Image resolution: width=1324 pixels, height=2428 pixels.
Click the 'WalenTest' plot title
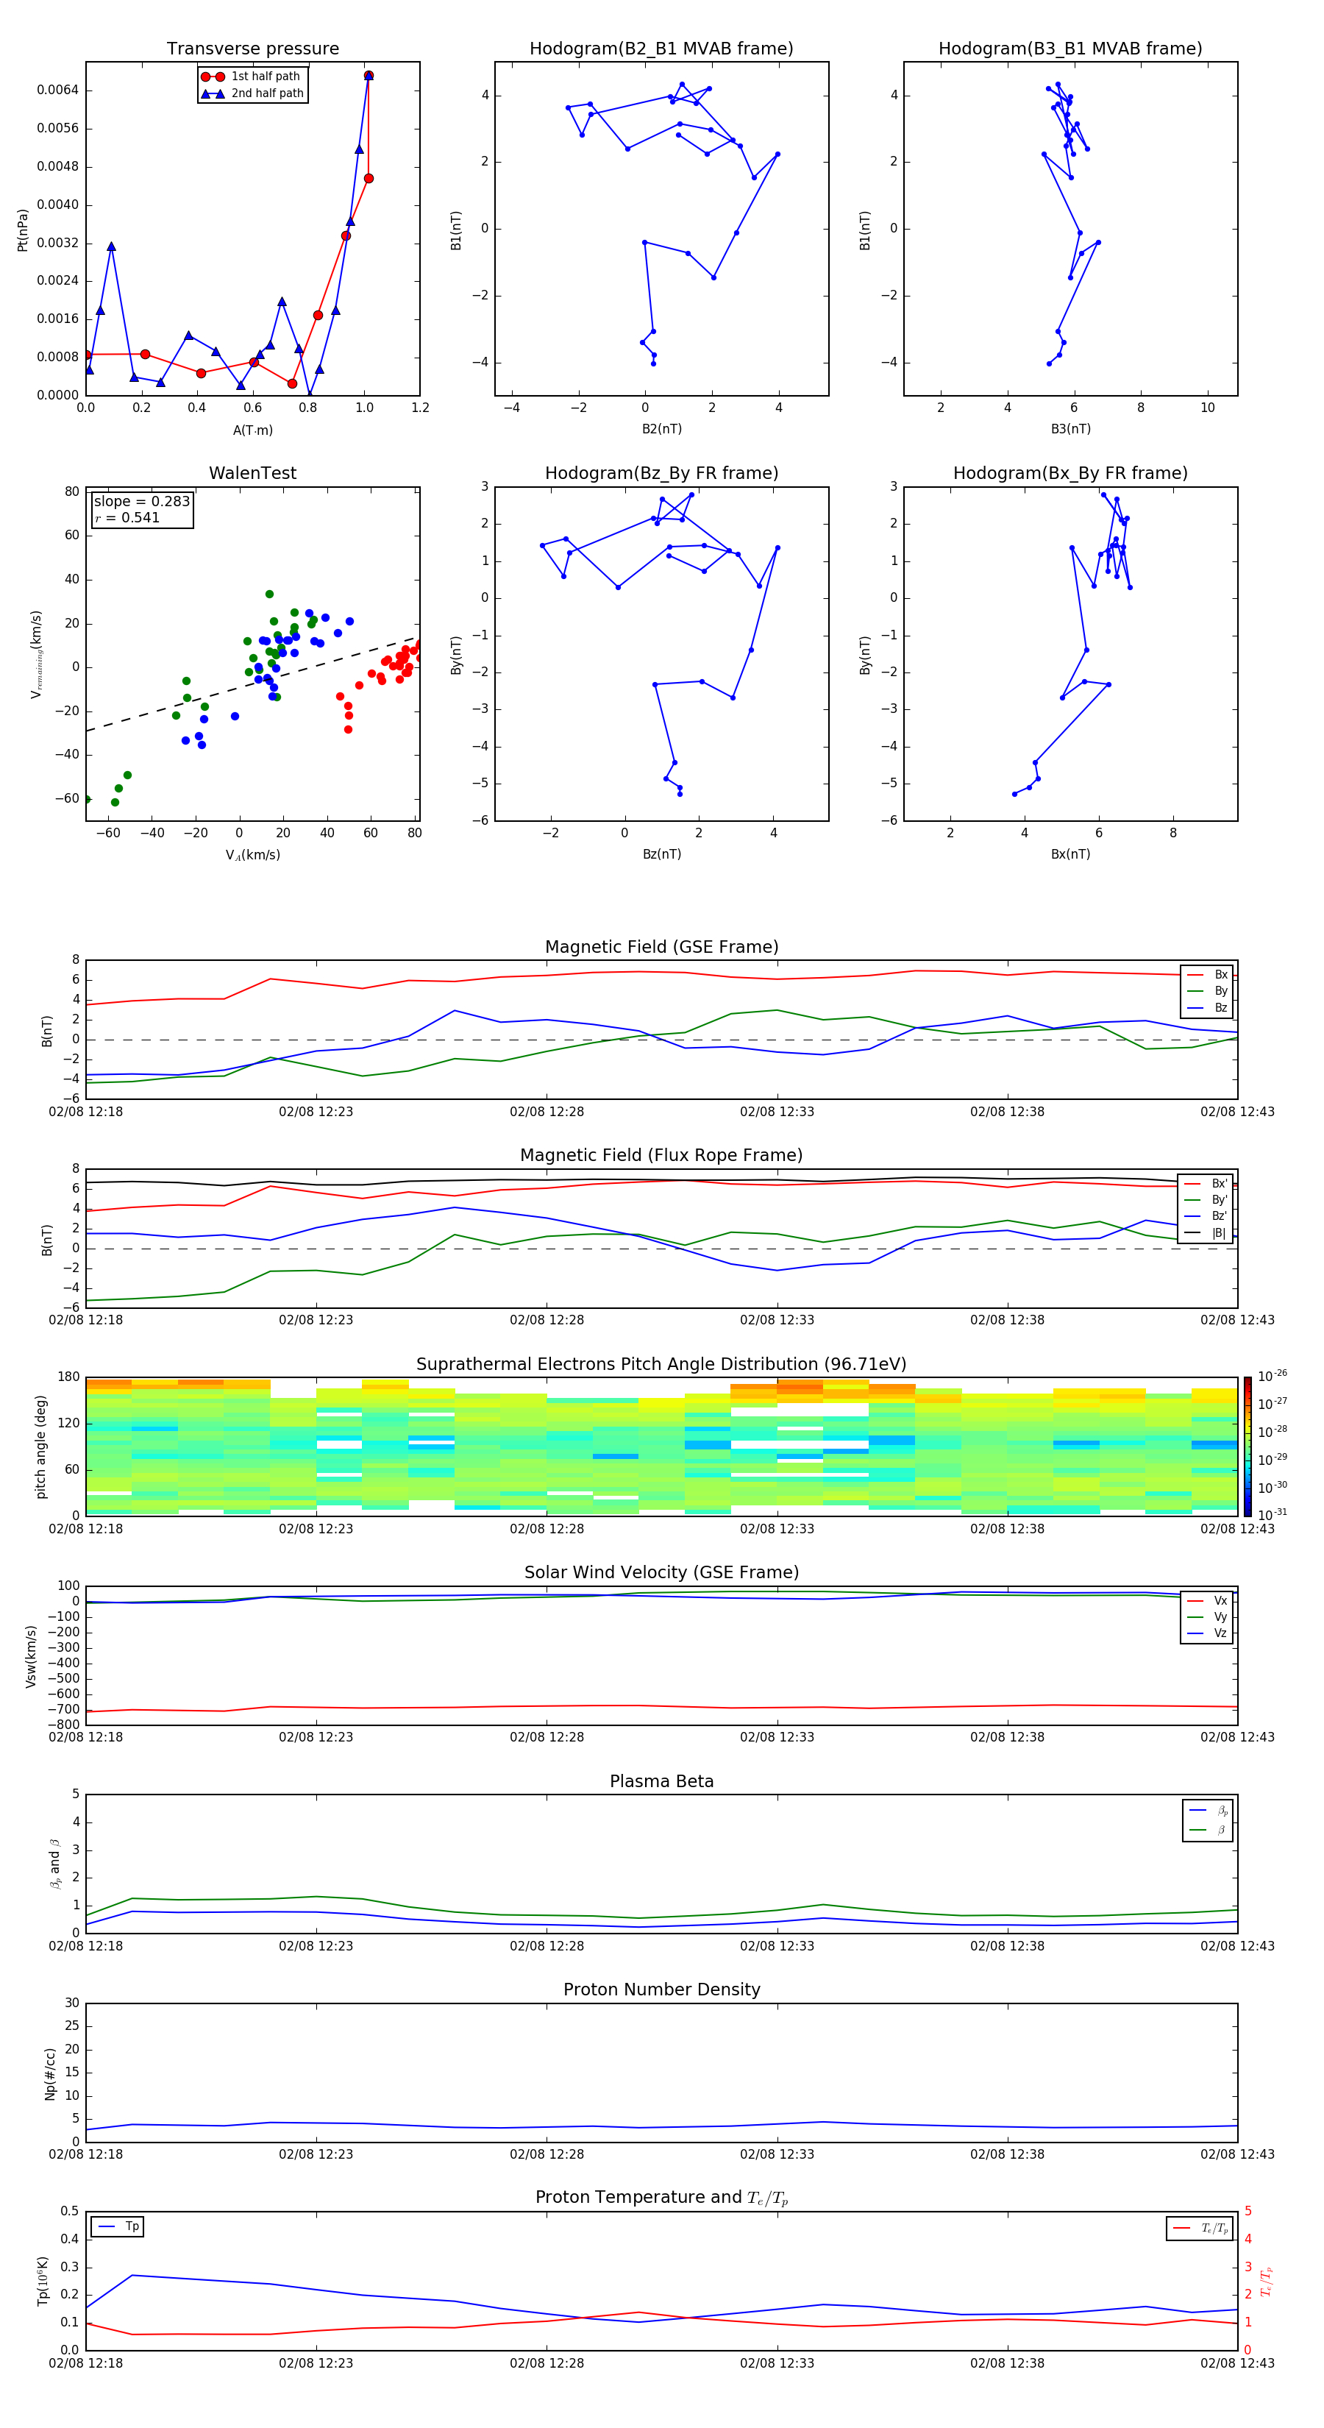(x=252, y=473)
